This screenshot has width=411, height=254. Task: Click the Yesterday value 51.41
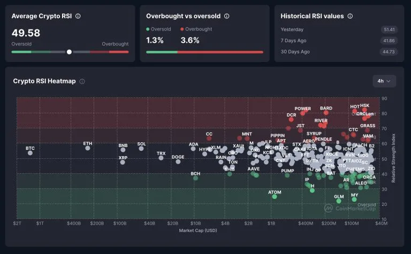click(x=389, y=29)
